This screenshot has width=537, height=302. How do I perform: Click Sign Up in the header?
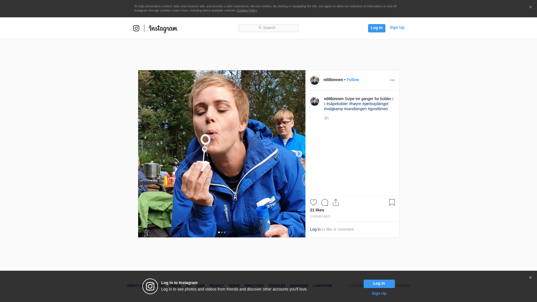pyautogui.click(x=397, y=27)
